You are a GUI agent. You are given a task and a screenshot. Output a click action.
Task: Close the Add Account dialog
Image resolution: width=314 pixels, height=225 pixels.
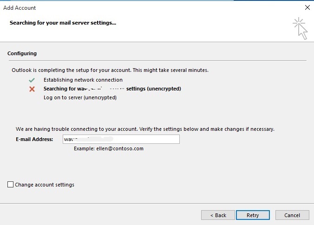point(307,8)
